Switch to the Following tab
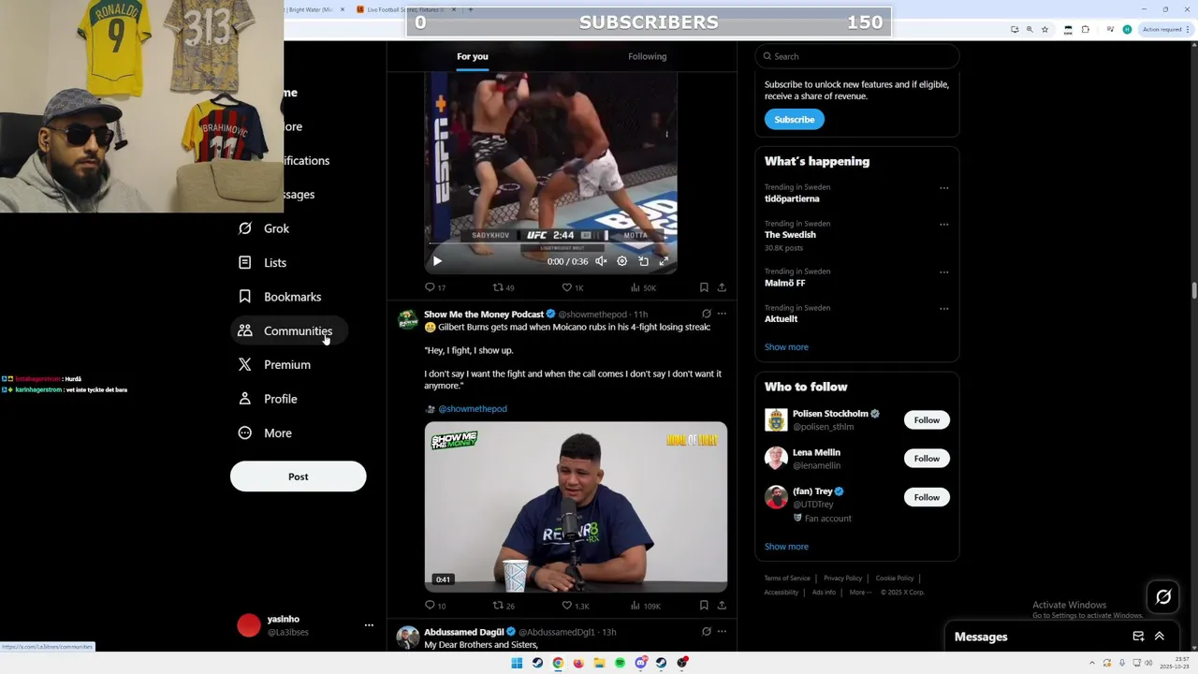 point(647,56)
